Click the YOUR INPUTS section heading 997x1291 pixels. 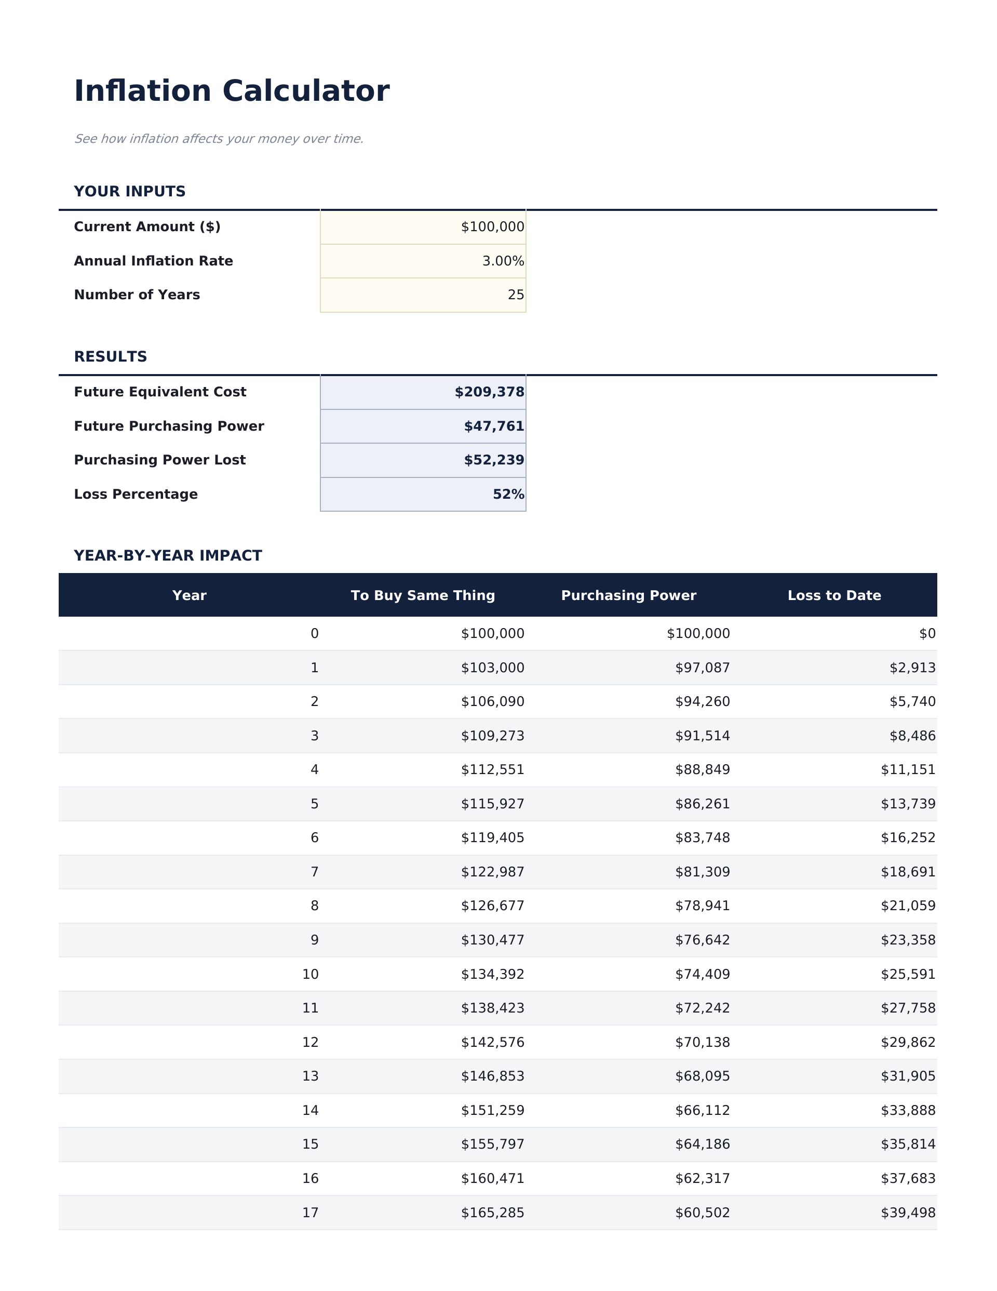pyautogui.click(x=129, y=192)
